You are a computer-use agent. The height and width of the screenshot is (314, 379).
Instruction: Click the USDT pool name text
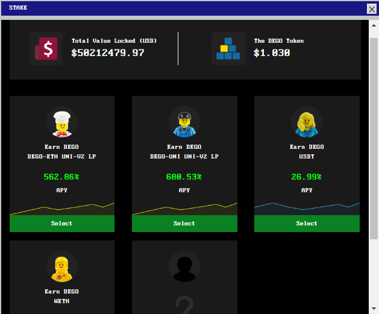point(307,156)
